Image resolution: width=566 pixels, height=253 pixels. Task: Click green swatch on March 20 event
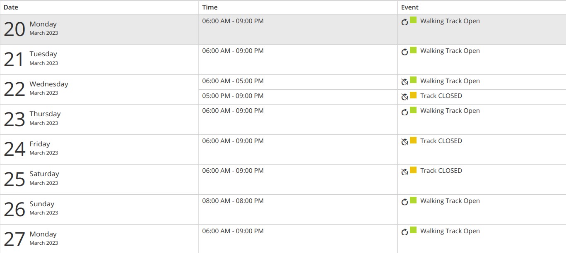(x=413, y=20)
